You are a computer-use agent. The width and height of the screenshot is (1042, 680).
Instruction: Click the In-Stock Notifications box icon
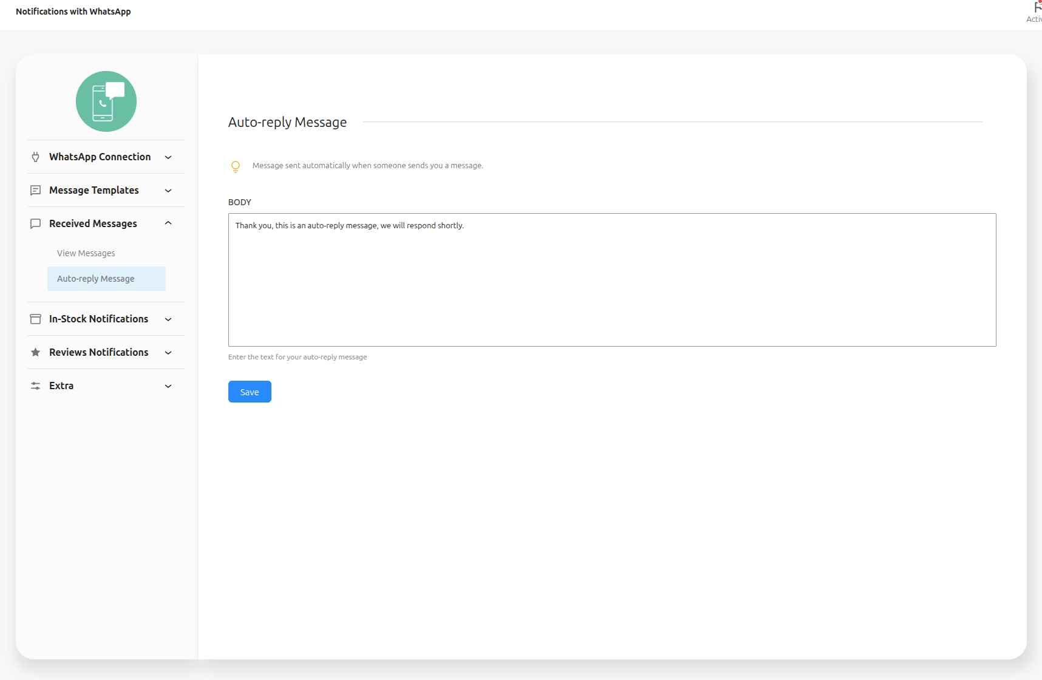tap(36, 319)
